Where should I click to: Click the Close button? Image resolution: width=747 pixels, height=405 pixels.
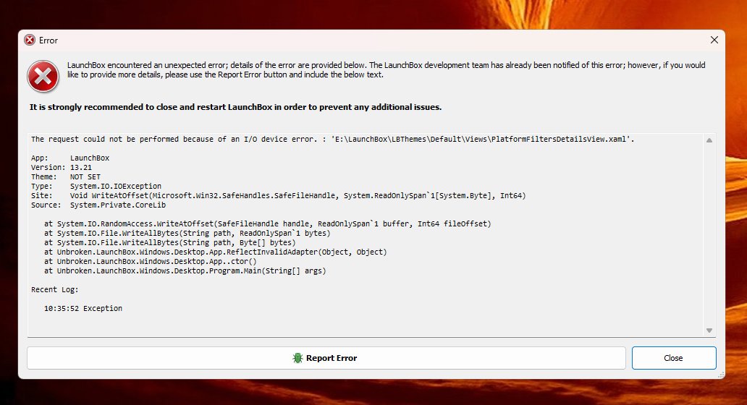(674, 358)
